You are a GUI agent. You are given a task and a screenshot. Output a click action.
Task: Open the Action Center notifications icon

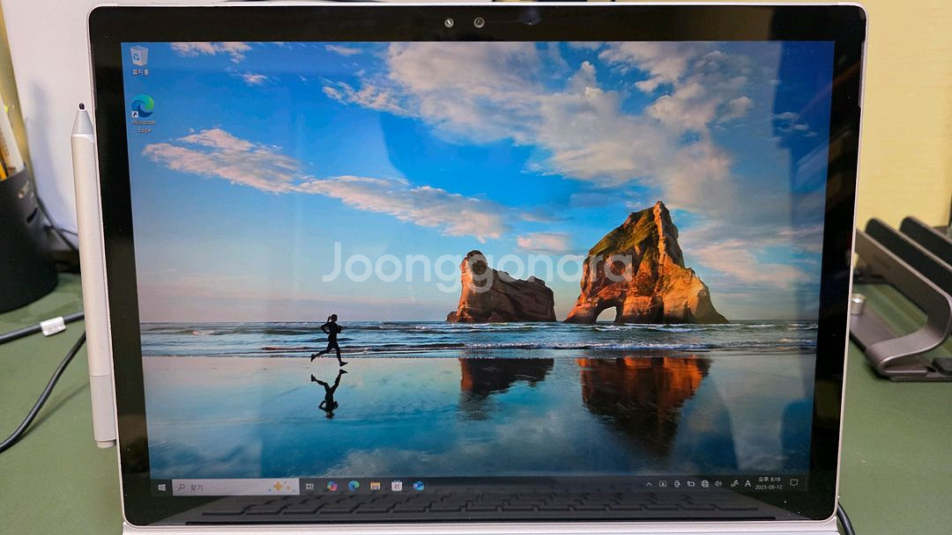pos(794,483)
